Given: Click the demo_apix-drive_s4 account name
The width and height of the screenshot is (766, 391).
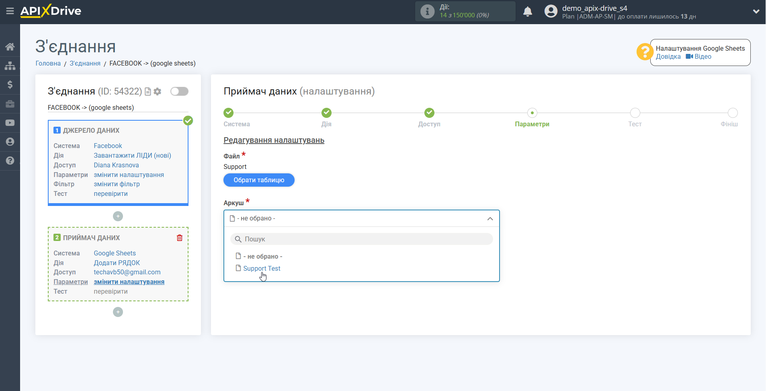Looking at the screenshot, I should (x=594, y=8).
